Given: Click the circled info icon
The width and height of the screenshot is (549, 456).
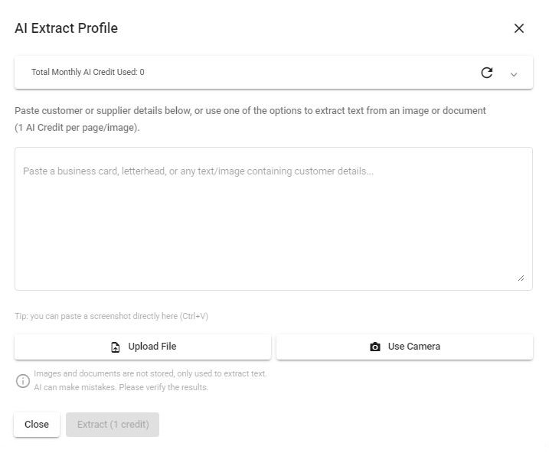Looking at the screenshot, I should pyautogui.click(x=23, y=381).
